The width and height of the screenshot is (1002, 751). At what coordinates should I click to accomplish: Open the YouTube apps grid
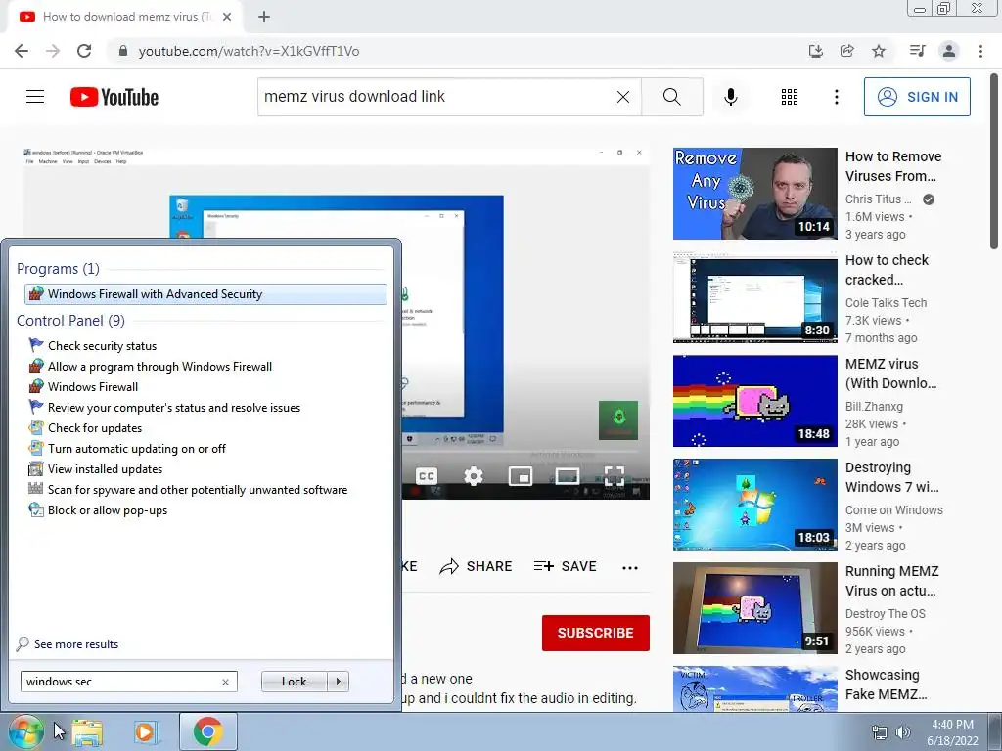click(790, 97)
